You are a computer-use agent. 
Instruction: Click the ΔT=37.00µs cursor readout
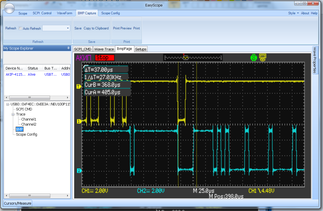pyautogui.click(x=106, y=69)
